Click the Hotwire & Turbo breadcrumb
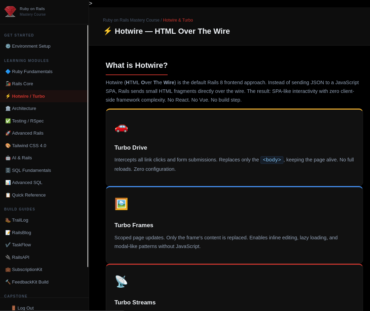Screen dimensions: 370x311 [178, 20]
